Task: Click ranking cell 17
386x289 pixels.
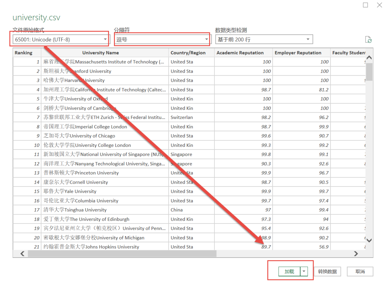Action: (27, 210)
